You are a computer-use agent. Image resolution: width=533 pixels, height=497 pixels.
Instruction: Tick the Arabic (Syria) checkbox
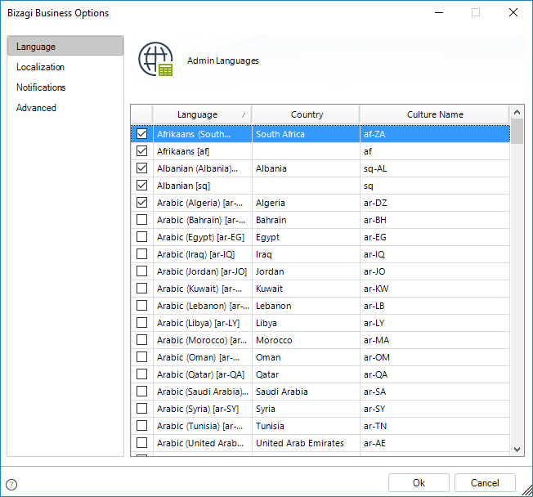(141, 408)
